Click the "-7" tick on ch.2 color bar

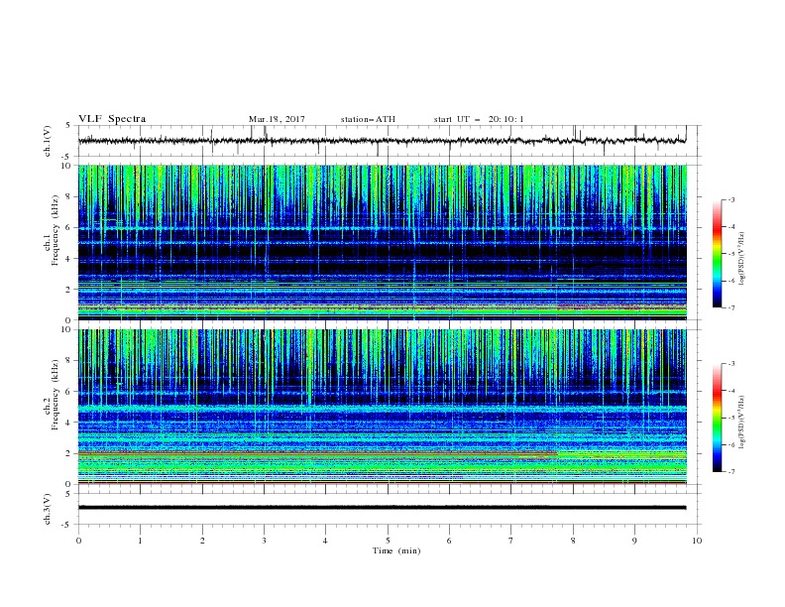731,471
